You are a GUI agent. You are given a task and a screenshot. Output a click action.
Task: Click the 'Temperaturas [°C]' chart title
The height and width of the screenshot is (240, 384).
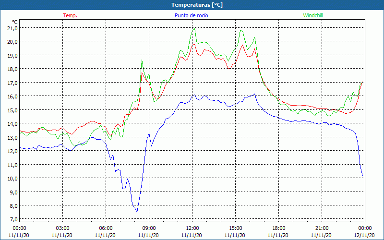197,5
